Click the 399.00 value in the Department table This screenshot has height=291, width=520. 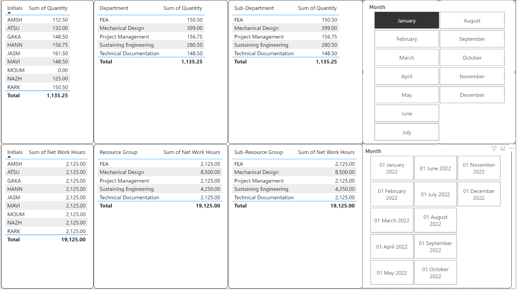195,28
